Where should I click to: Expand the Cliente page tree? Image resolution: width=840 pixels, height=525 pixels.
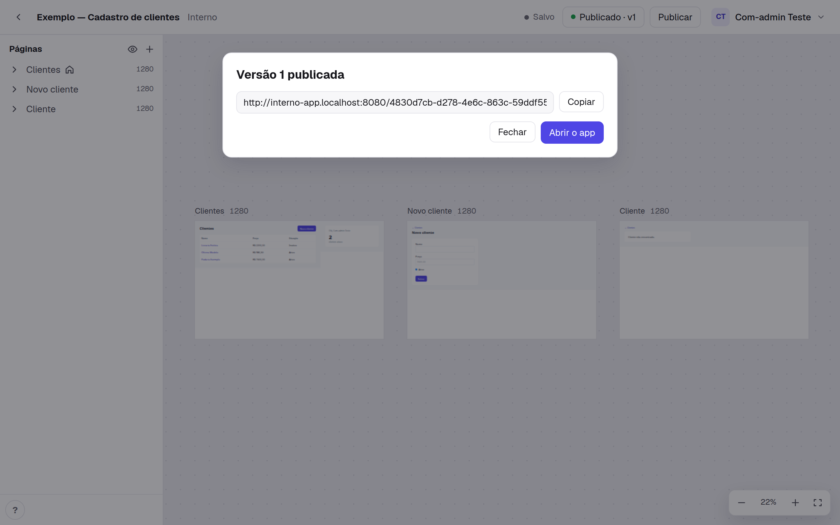[14, 109]
